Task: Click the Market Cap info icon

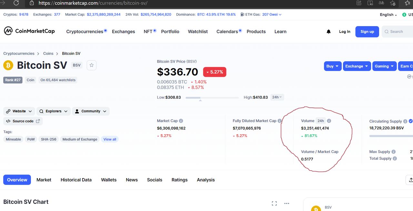Action: 181,121
